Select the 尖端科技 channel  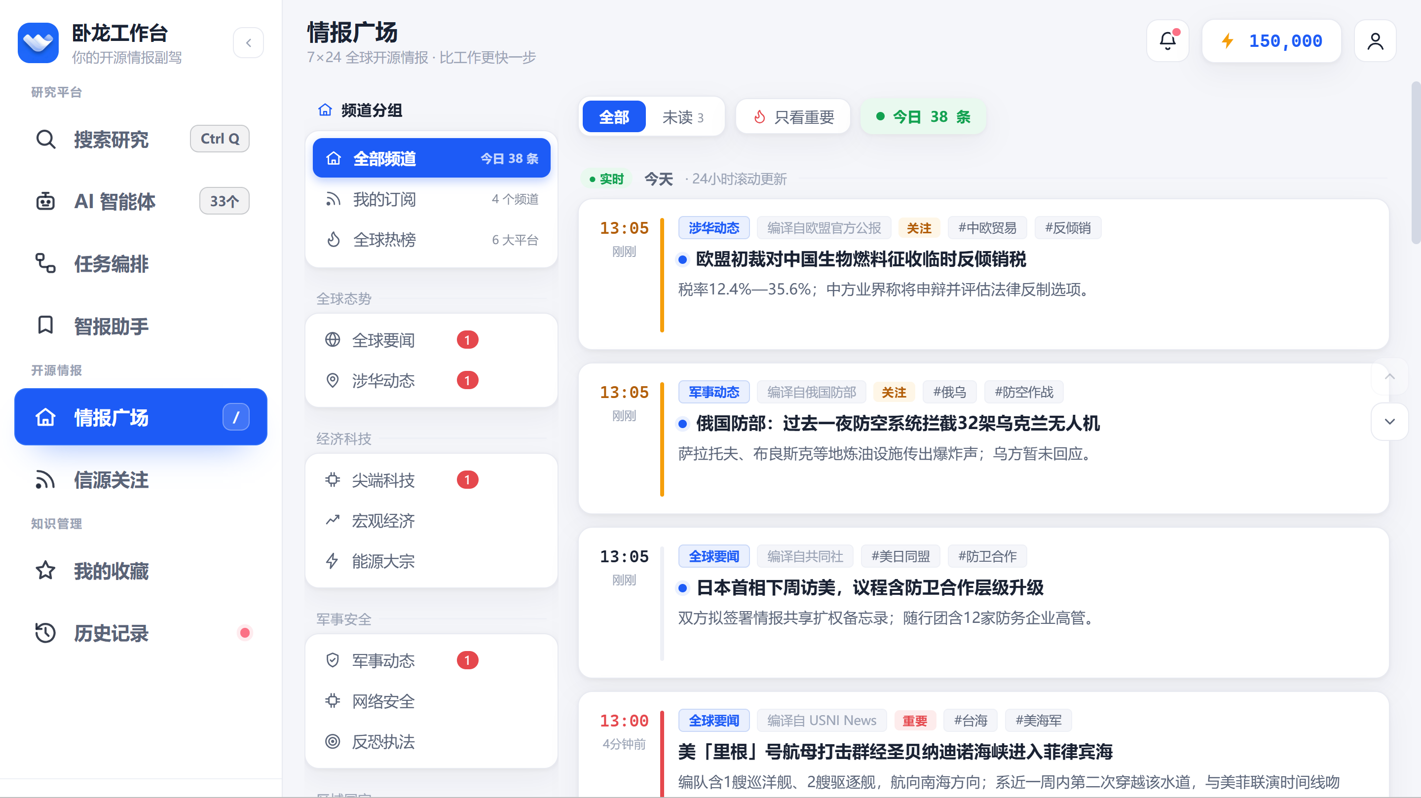pyautogui.click(x=431, y=480)
